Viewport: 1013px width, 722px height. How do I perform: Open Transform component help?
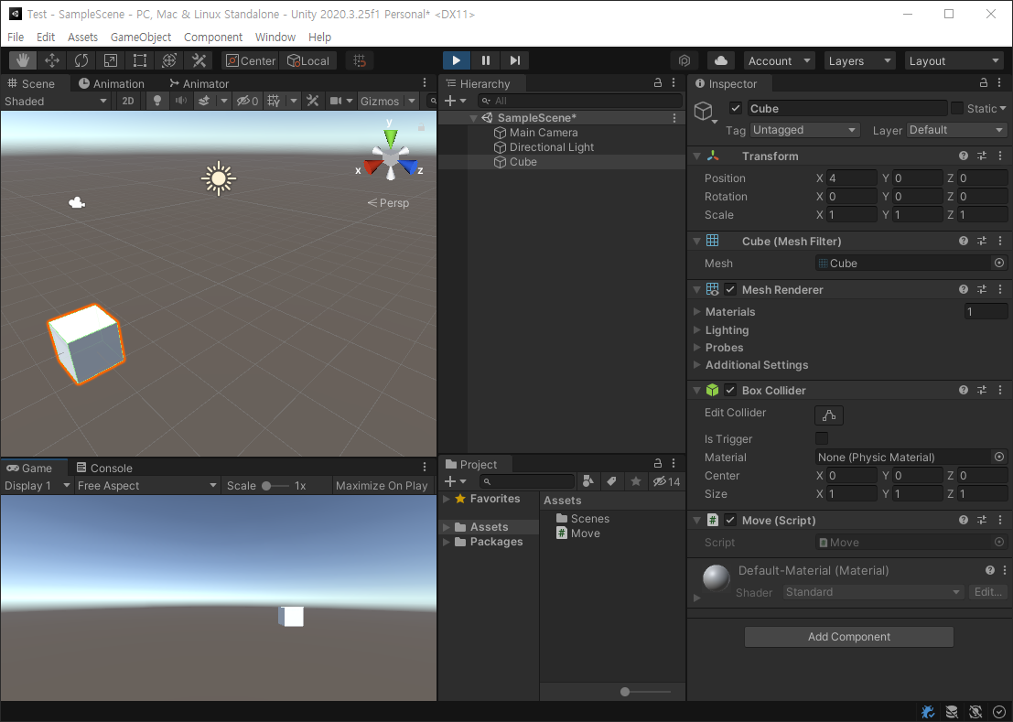point(964,156)
